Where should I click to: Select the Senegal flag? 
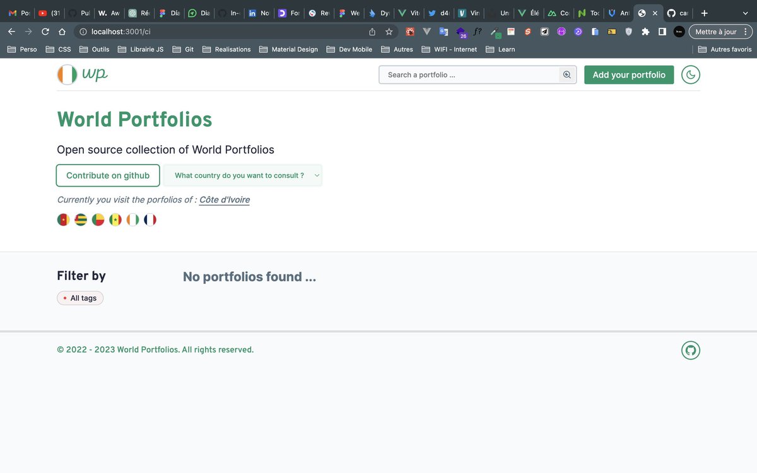115,219
